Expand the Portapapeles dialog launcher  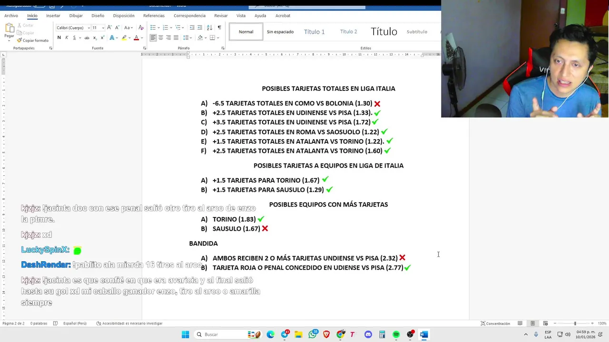pos(51,48)
